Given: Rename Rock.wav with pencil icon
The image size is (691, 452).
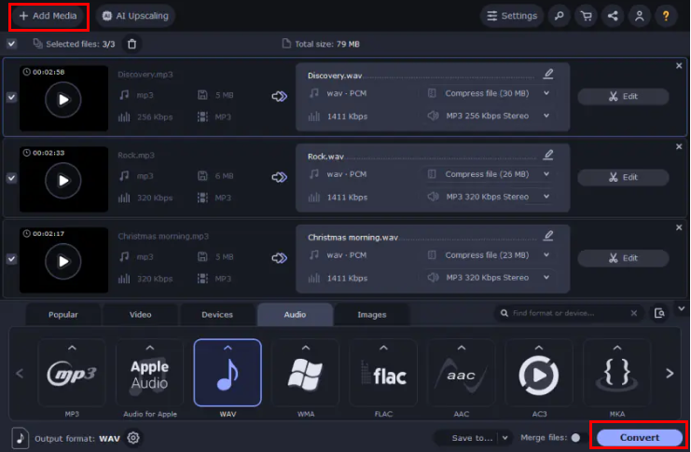Looking at the screenshot, I should pos(548,155).
